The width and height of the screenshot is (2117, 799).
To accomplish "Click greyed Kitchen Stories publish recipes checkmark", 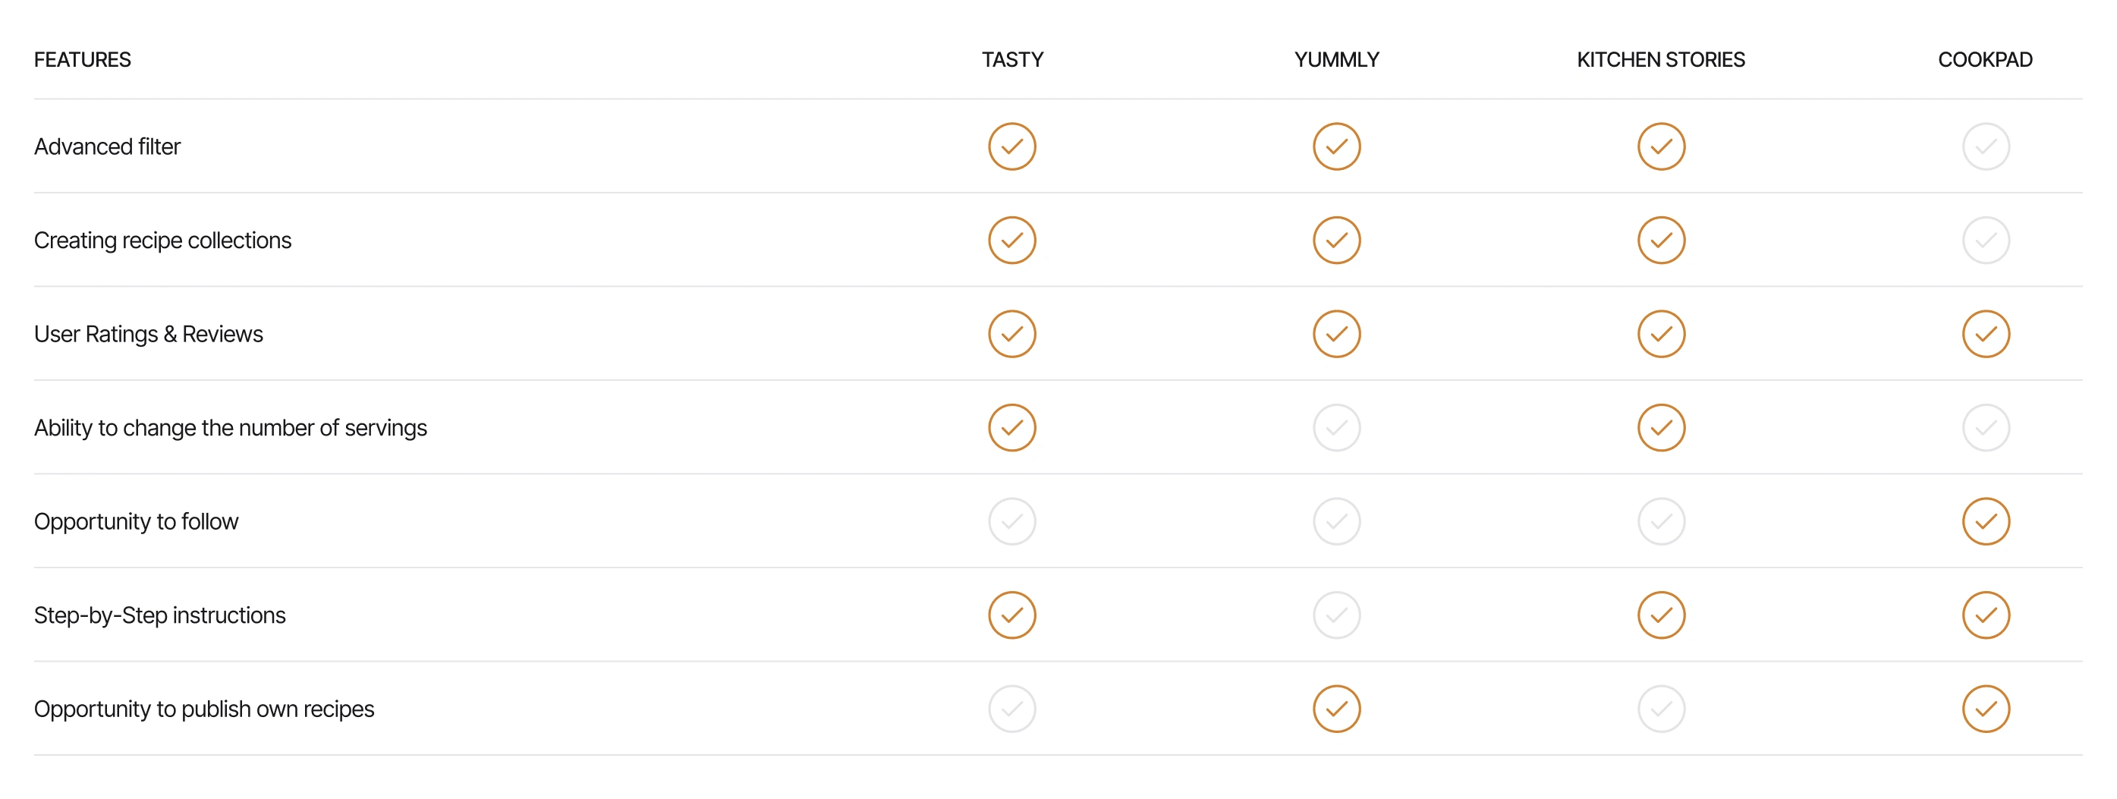I will [1661, 709].
